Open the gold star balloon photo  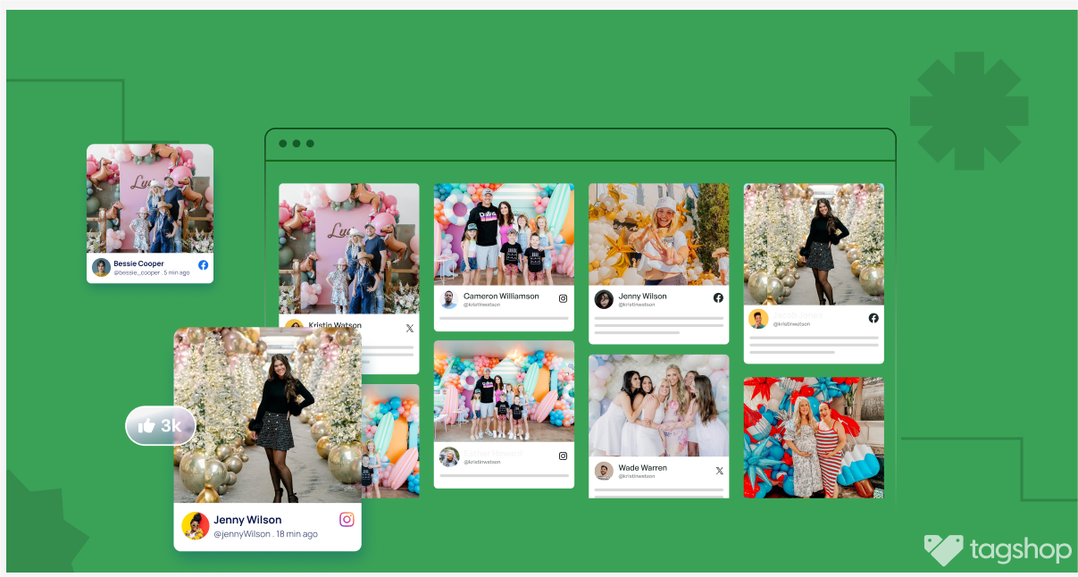pyautogui.click(x=658, y=234)
